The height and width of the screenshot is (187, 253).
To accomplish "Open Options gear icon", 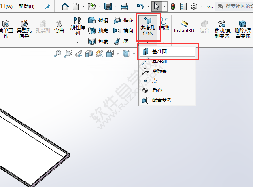I will coord(194,6).
